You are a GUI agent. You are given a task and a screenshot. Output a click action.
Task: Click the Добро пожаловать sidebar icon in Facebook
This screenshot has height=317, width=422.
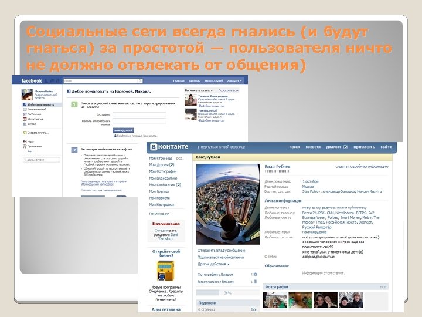coord(25,105)
